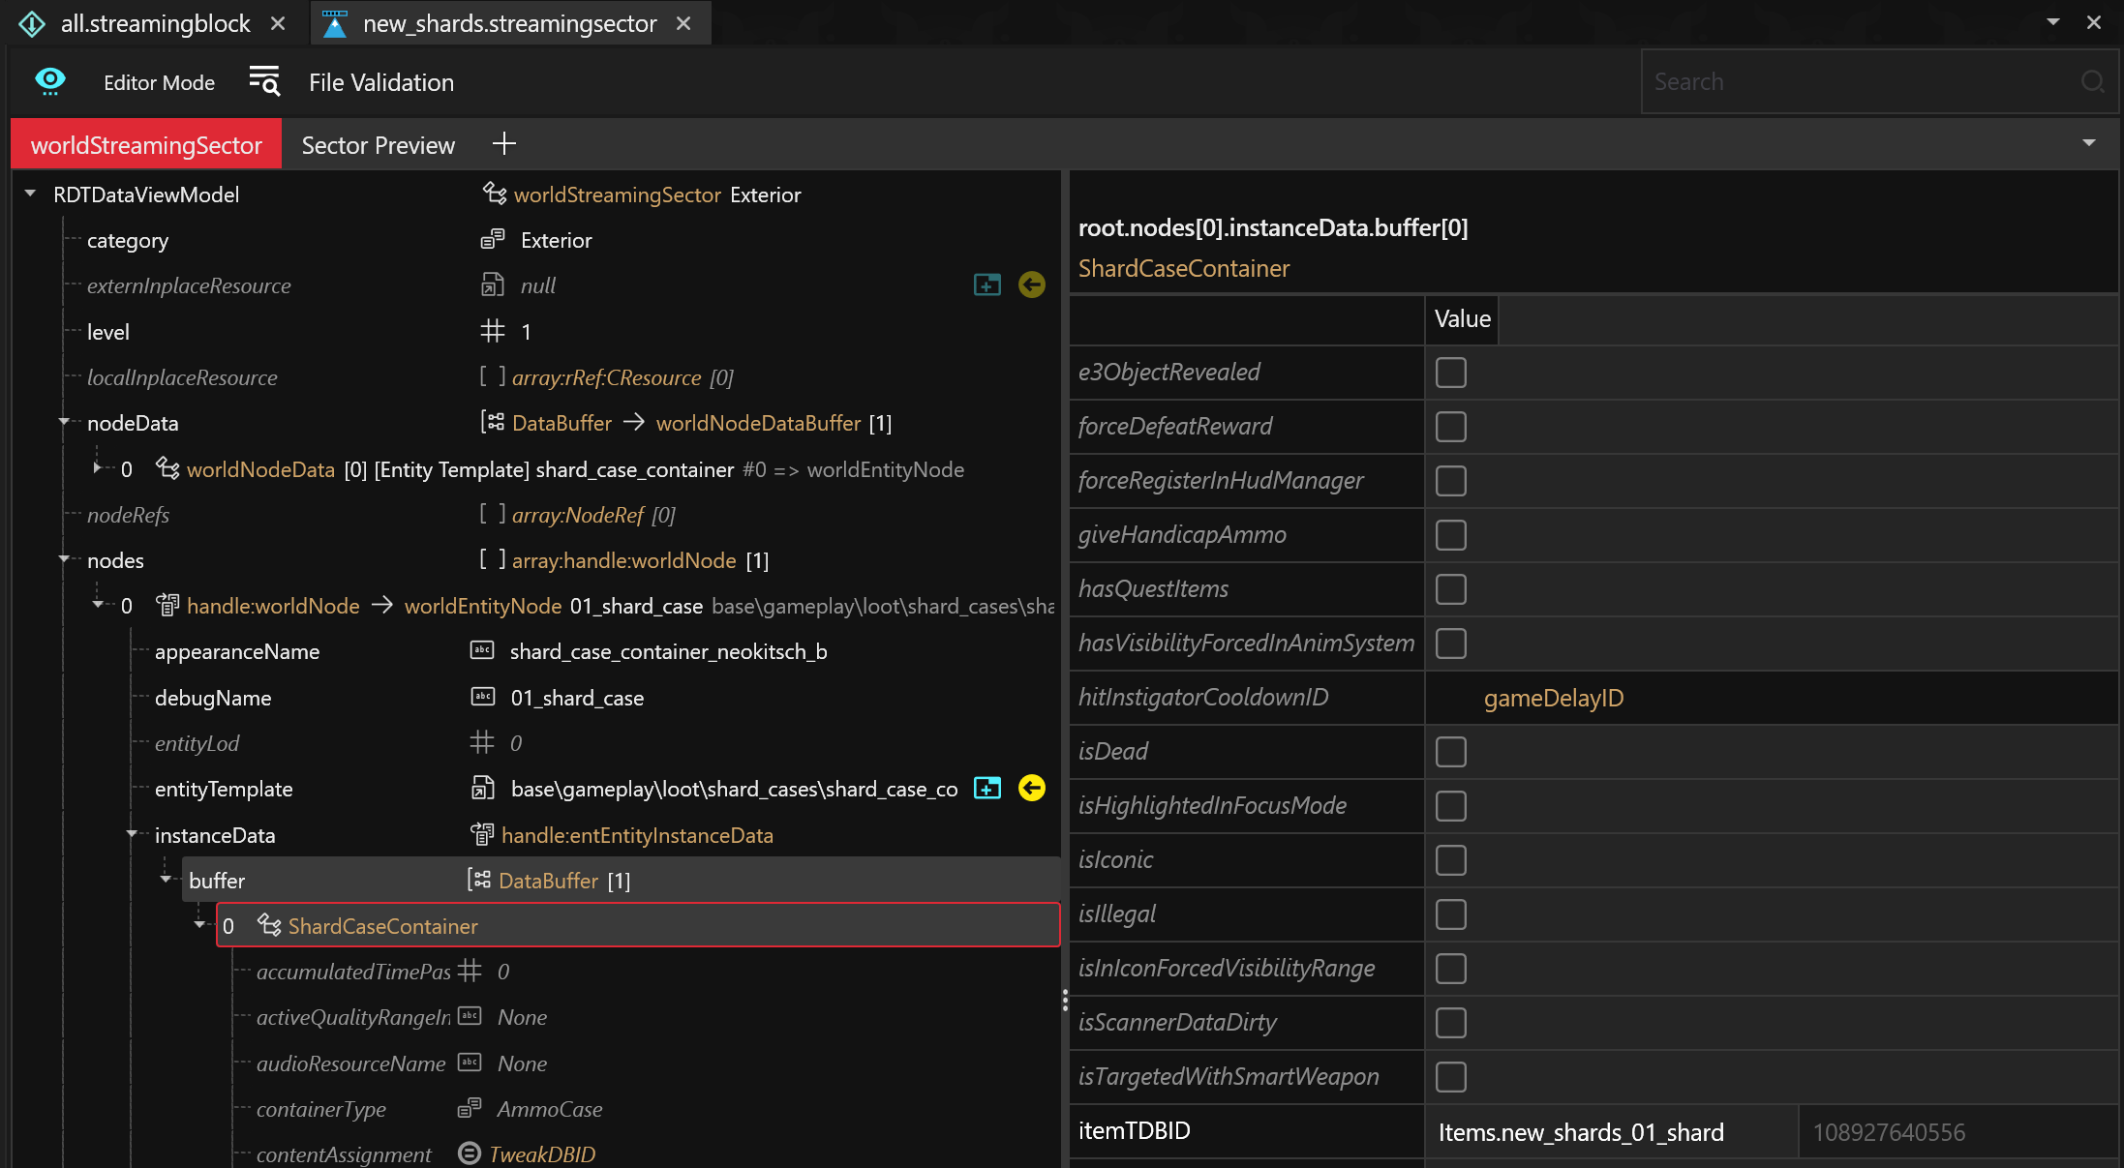2124x1168 pixels.
Task: Open the all.streamingblock file tab
Action: (x=155, y=23)
